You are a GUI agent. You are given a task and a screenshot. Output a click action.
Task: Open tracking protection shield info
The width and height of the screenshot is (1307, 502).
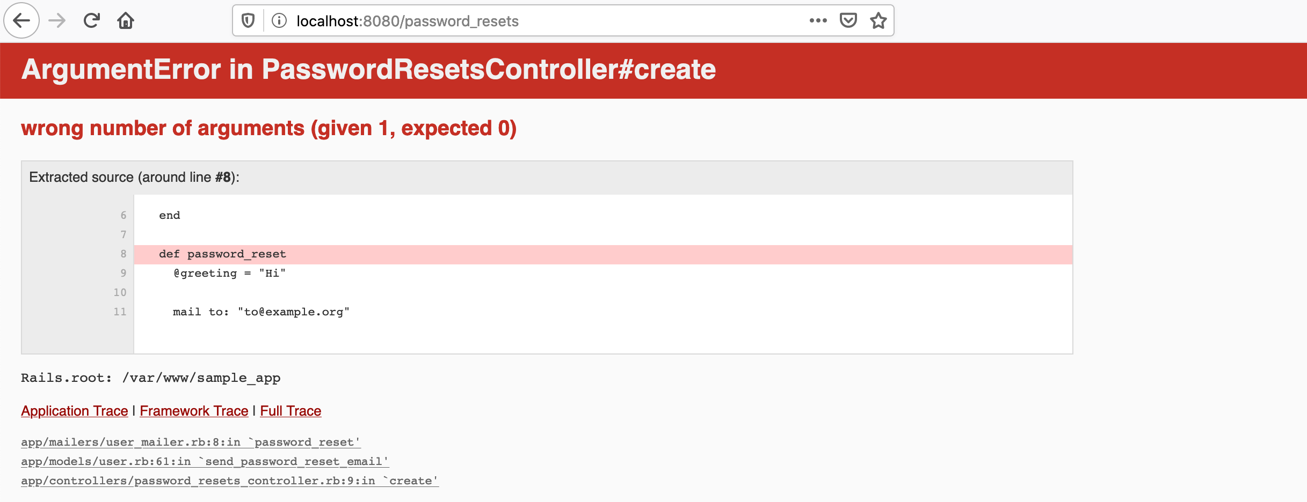click(248, 21)
